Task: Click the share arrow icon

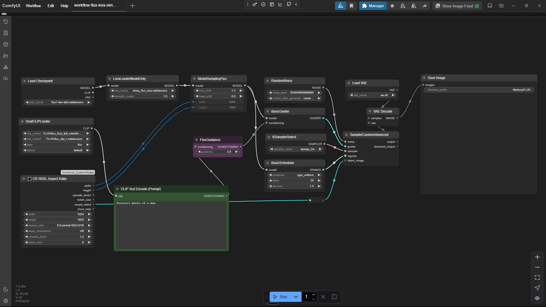Action: [425, 6]
